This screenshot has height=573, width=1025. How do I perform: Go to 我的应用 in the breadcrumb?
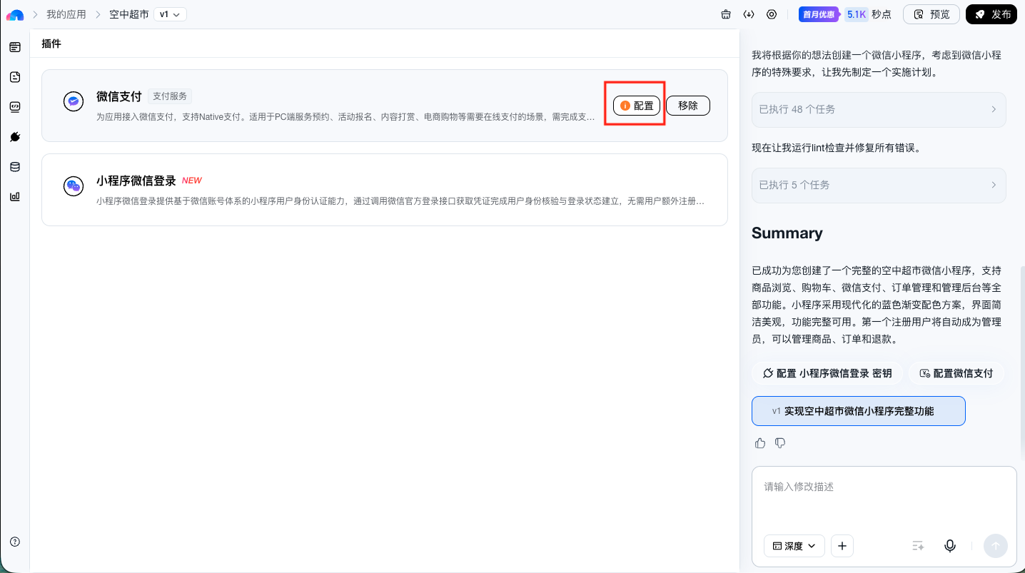click(x=66, y=14)
